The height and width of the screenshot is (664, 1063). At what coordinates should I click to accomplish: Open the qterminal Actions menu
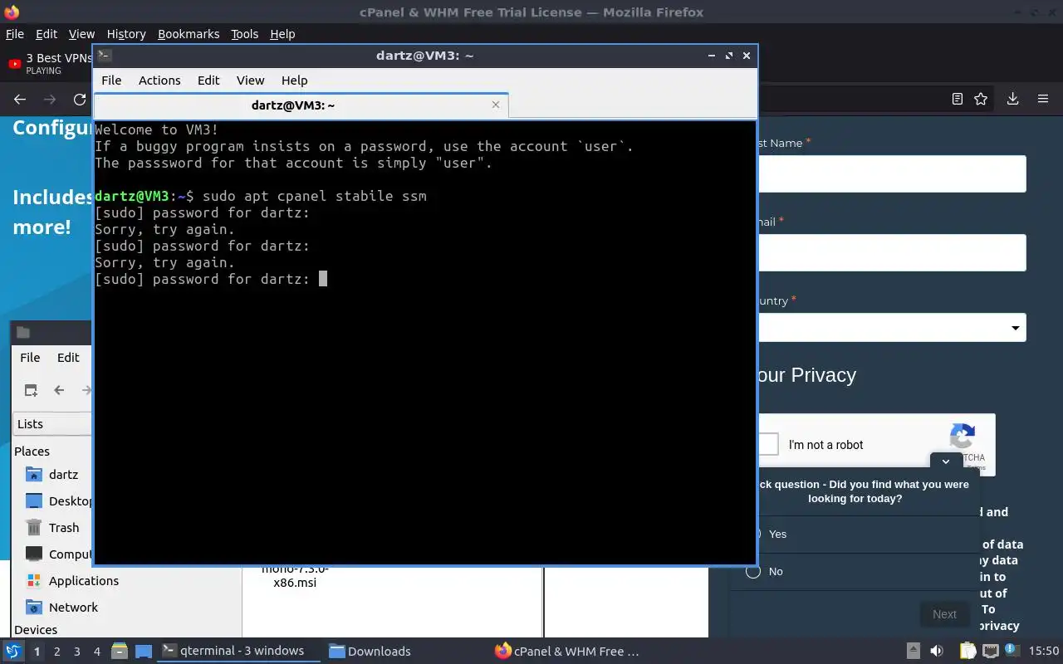pos(159,81)
